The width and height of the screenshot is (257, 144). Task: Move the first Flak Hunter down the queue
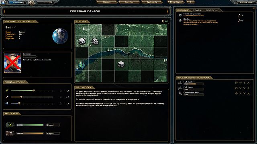click(245, 83)
